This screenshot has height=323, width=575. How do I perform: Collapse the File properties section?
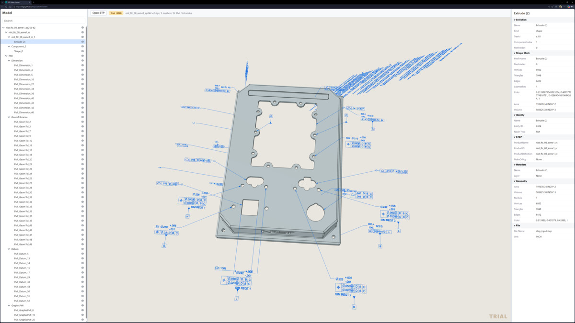coord(543,225)
